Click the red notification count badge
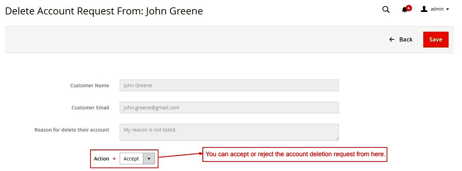 [x=409, y=8]
